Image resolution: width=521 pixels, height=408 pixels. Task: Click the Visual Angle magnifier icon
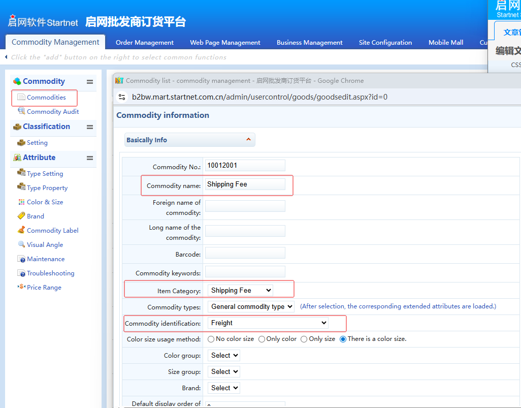(21, 244)
